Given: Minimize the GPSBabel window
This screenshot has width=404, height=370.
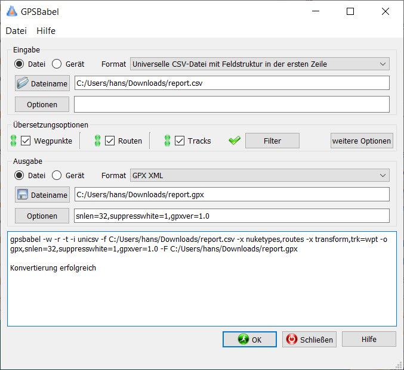Looking at the screenshot, I should tap(316, 11).
